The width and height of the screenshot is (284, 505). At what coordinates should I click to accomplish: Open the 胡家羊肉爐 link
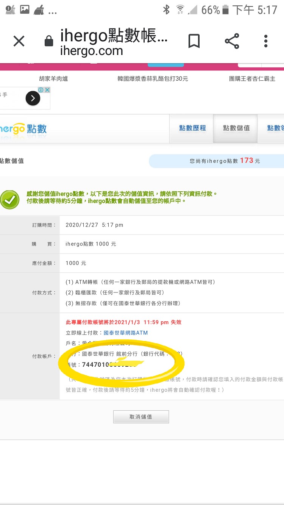tap(53, 79)
